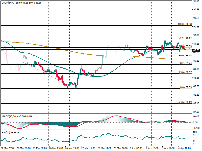The image size is (202, 151).
Task: Click the 23.6 - 88.97 Fibonacci label
Action: coord(185,72)
